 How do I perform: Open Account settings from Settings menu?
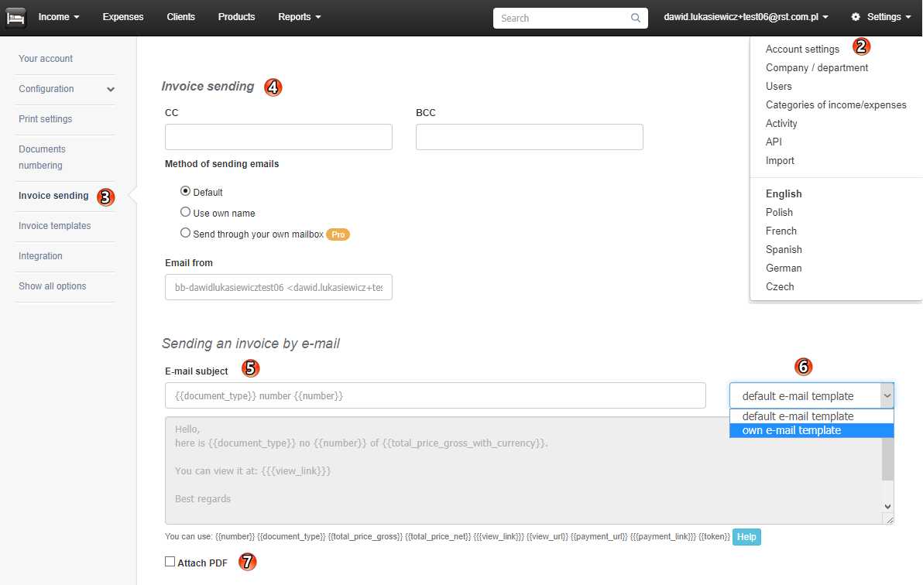(x=802, y=50)
